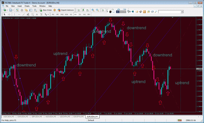Select the Fibonacci Retracement tool

click(32, 14)
